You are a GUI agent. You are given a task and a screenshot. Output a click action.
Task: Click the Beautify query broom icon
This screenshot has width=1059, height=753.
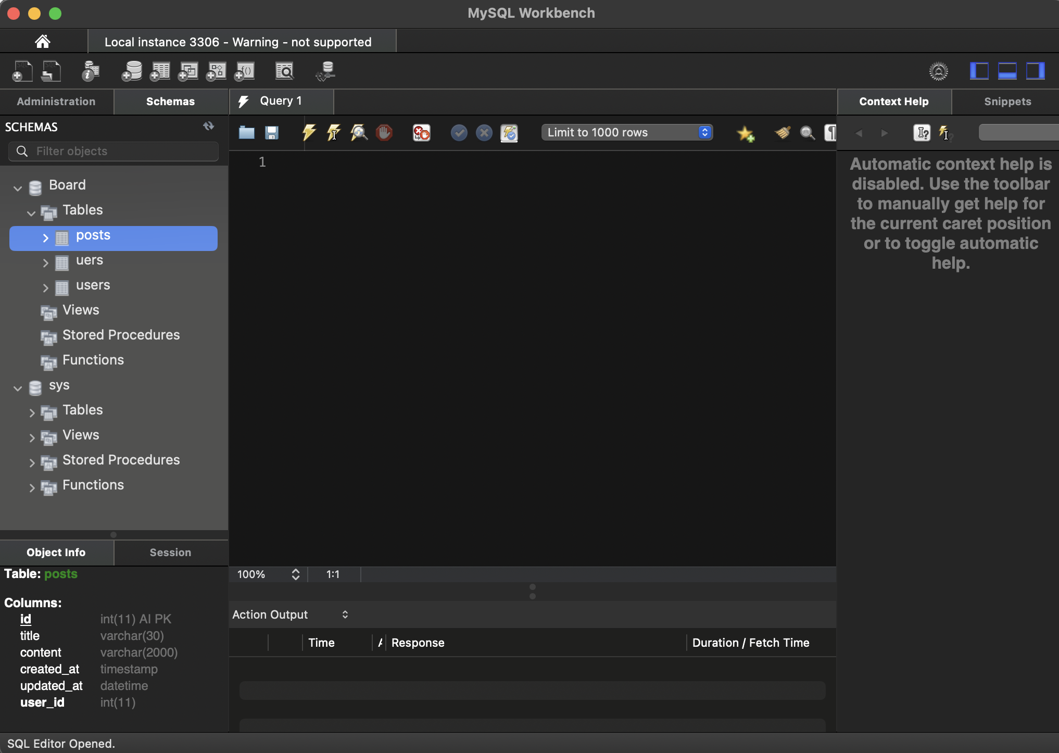(x=782, y=133)
